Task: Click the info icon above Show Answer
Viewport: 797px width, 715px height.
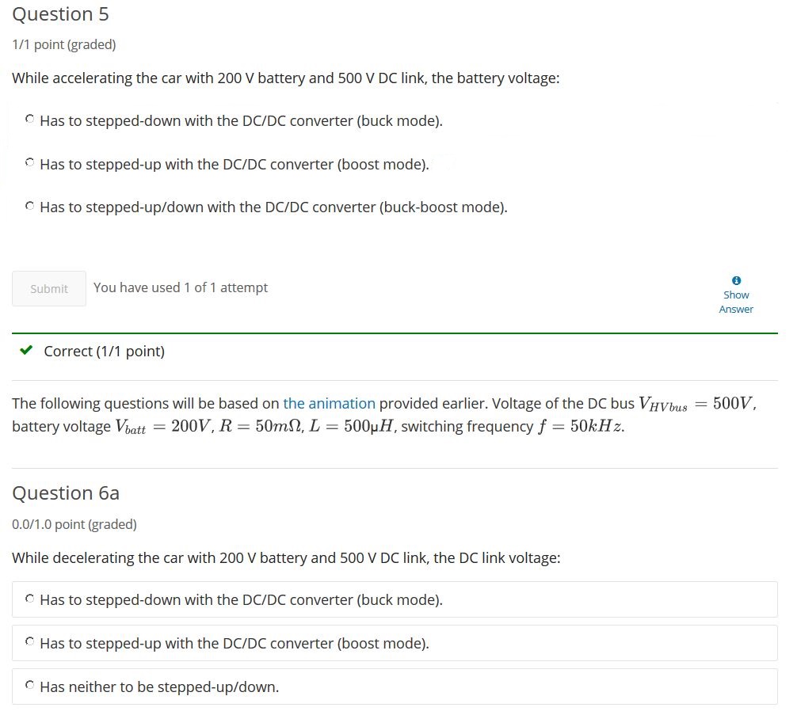Action: coord(735,280)
